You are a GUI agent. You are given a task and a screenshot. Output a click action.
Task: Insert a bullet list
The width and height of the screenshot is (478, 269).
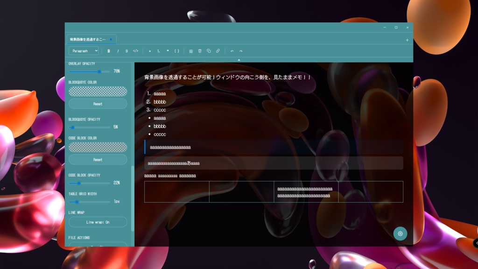point(150,51)
